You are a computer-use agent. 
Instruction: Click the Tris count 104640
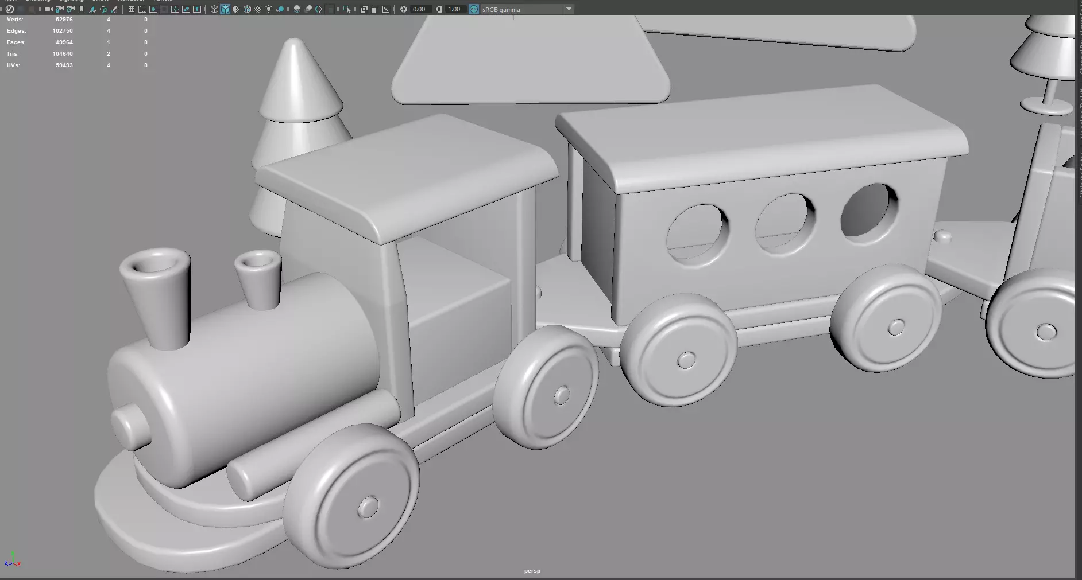point(63,54)
